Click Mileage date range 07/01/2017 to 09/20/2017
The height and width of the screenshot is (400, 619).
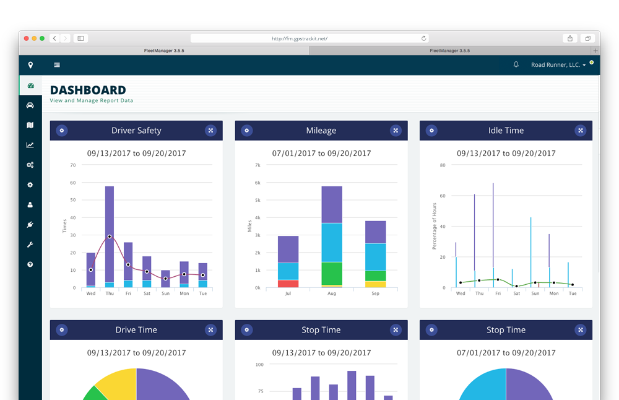coord(321,153)
